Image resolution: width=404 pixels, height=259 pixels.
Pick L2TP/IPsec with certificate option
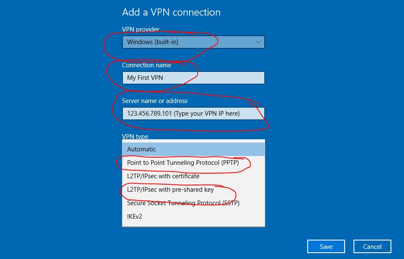194,176
